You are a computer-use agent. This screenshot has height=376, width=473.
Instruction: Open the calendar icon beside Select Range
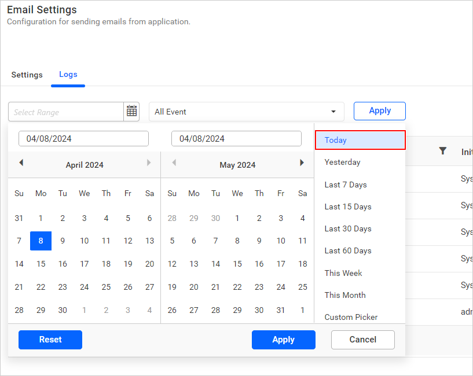(x=131, y=111)
